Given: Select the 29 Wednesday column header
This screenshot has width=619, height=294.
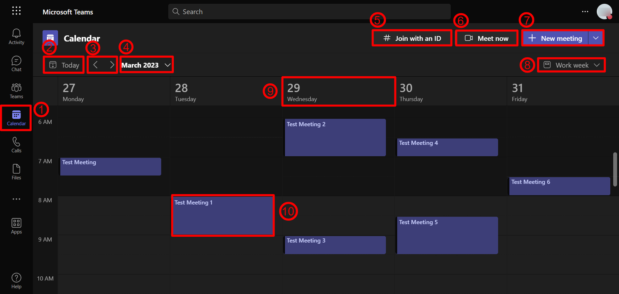Looking at the screenshot, I should pyautogui.click(x=338, y=92).
